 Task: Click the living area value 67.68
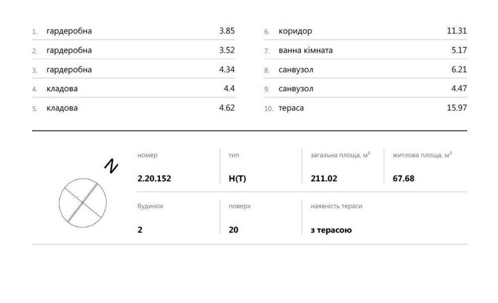[403, 179]
